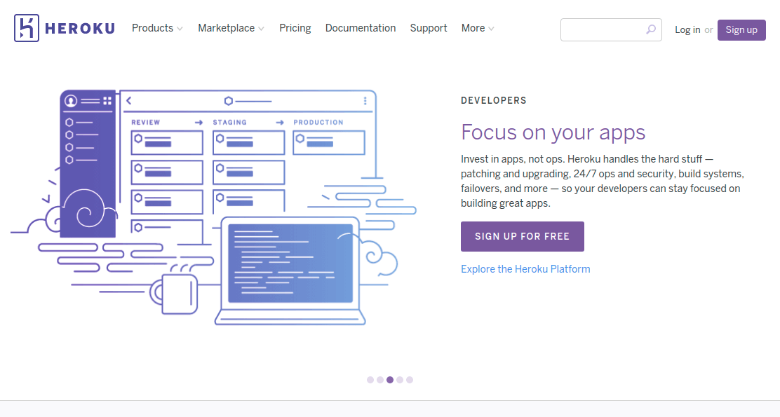Follow the Explore the Heroku Platform link
This screenshot has width=780, height=417.
point(525,268)
